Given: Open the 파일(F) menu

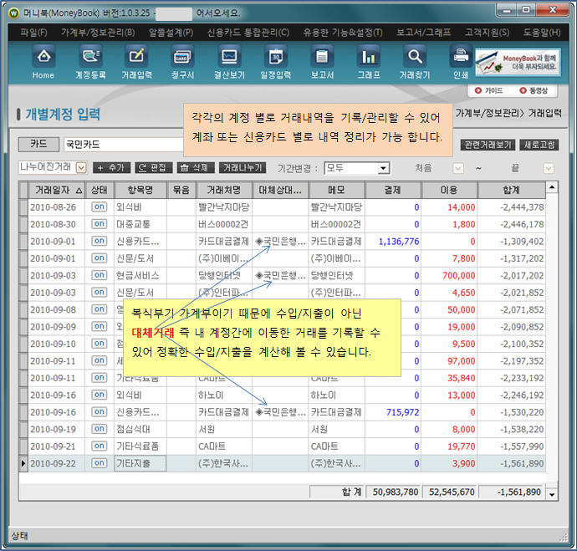Looking at the screenshot, I should tap(33, 32).
